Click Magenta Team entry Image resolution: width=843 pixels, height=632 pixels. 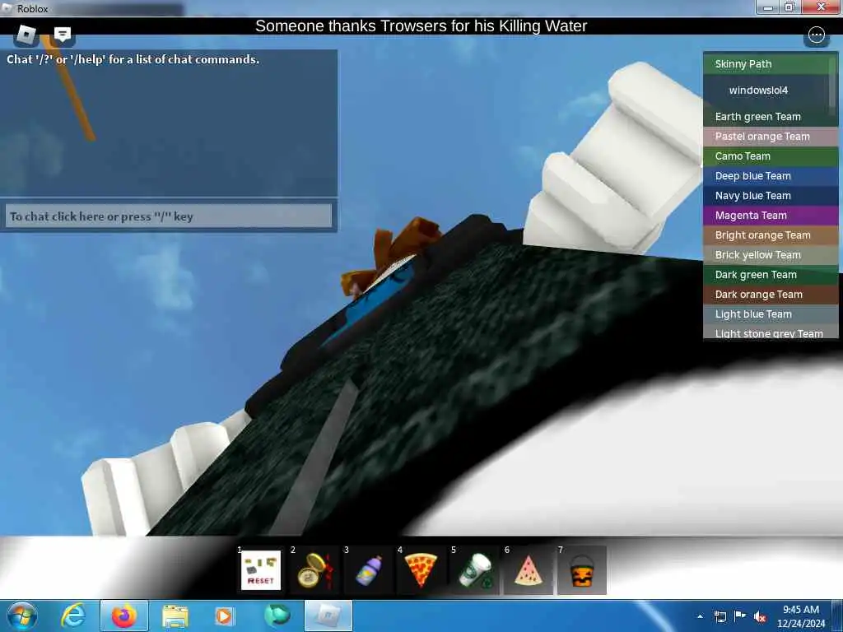point(771,216)
